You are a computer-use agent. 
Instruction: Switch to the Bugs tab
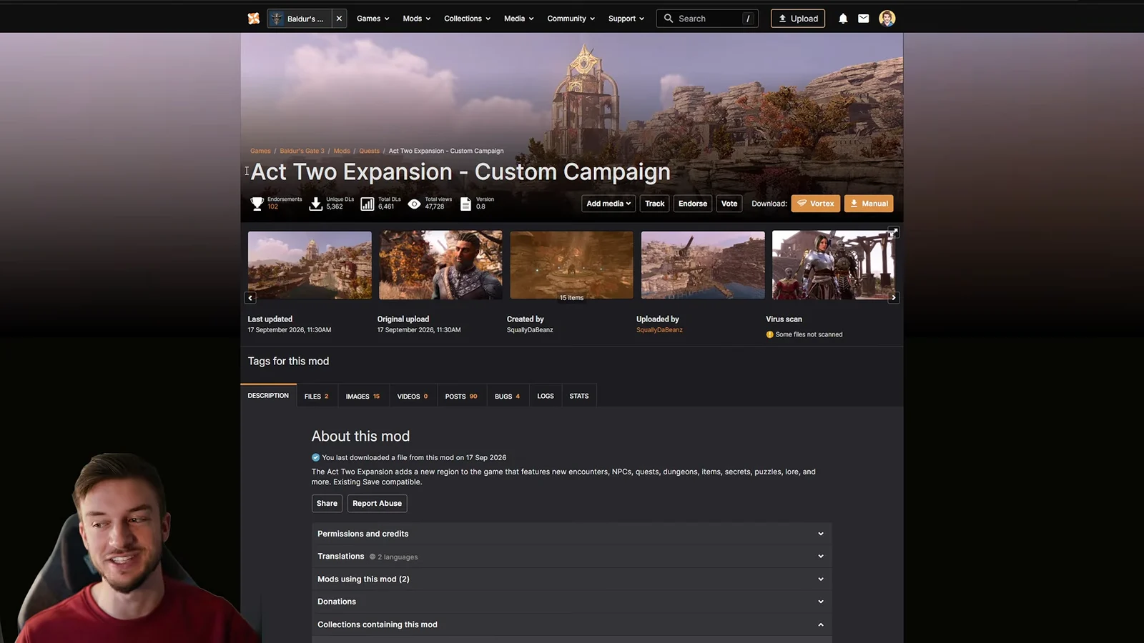pos(508,396)
